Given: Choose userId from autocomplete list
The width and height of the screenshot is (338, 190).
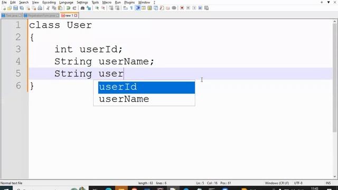Looking at the screenshot, I should 146,87.
